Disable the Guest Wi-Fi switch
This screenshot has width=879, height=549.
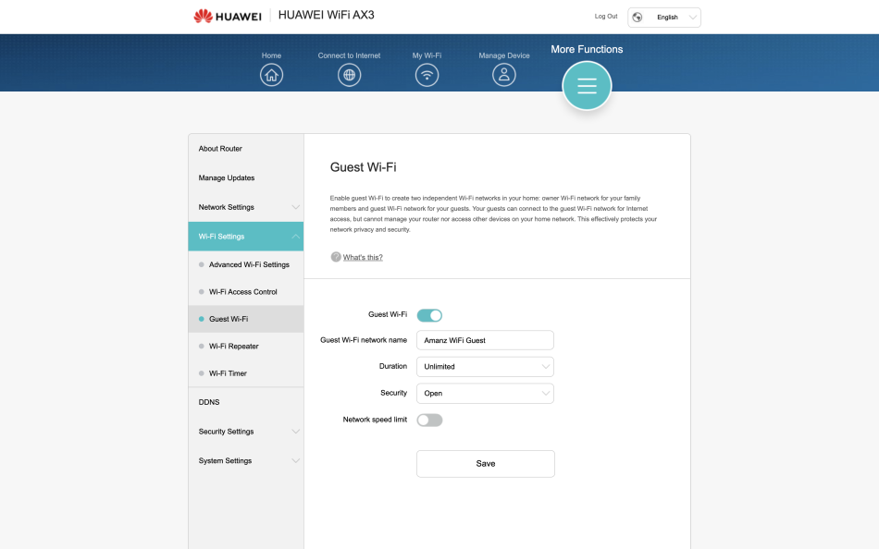pos(429,315)
